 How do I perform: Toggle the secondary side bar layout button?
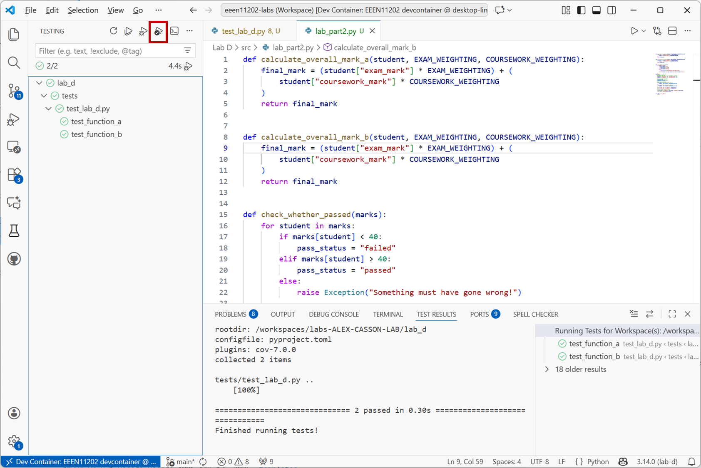[x=612, y=10]
